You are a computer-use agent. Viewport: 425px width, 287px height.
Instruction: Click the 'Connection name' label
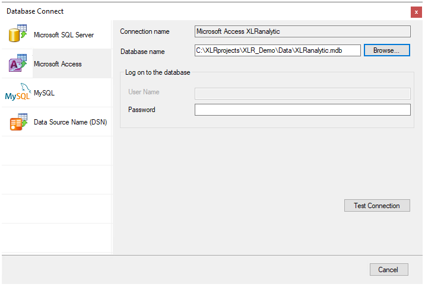pyautogui.click(x=145, y=31)
